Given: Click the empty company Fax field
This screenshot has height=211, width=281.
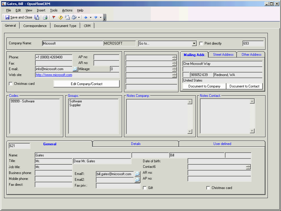Looking at the screenshot, I should 54,63.
